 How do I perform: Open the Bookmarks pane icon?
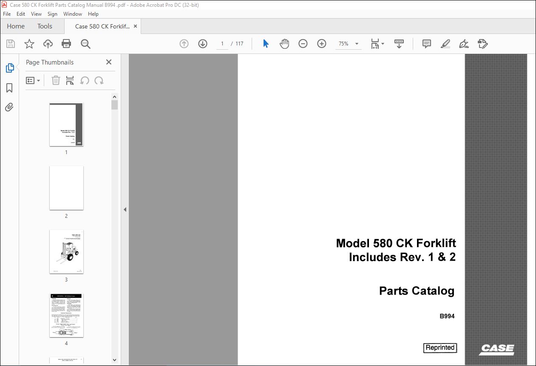tap(9, 88)
